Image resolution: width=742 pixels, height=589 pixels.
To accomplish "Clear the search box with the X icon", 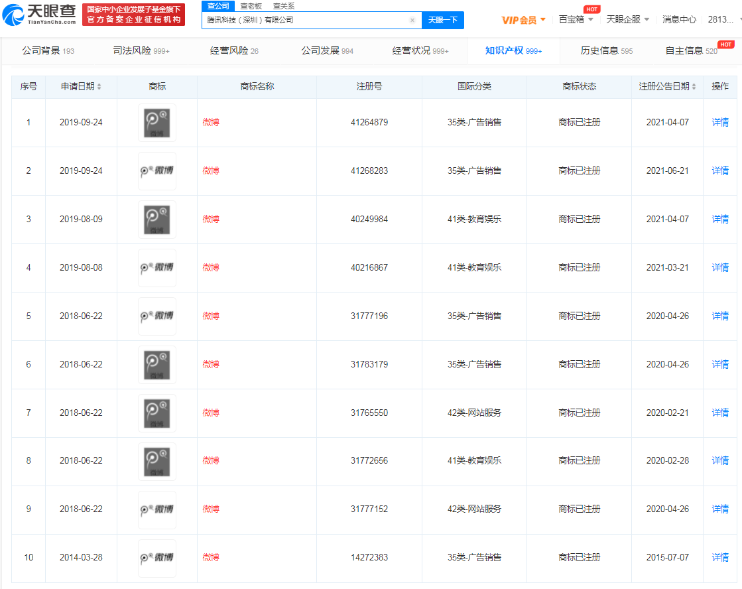I will click(x=412, y=21).
